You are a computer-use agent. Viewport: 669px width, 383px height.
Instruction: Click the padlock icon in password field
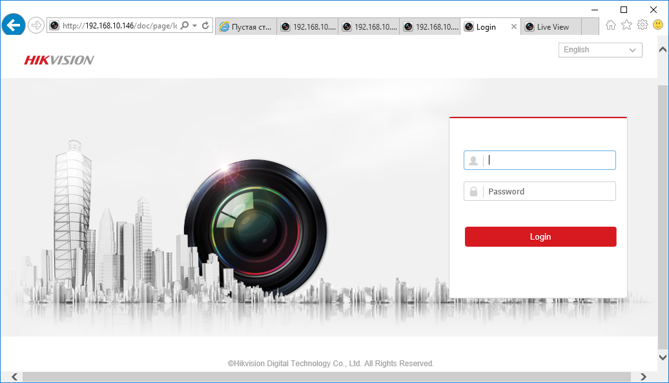[473, 191]
